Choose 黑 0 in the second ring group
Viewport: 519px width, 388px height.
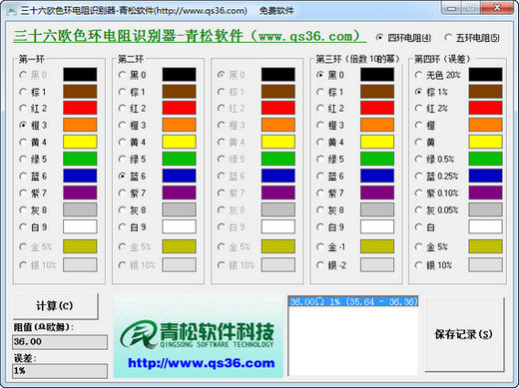(132, 75)
